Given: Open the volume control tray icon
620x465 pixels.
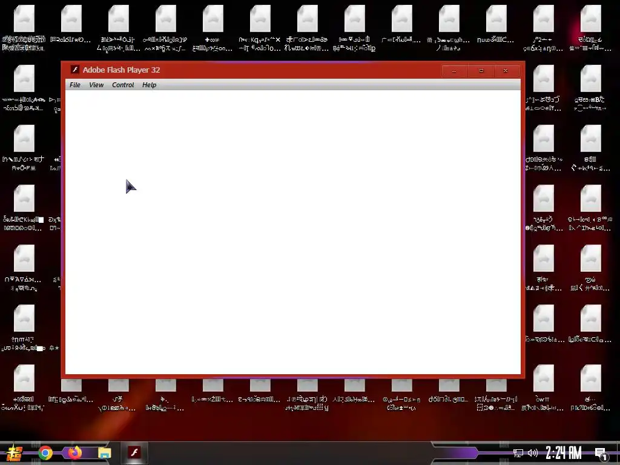Looking at the screenshot, I should pyautogui.click(x=533, y=453).
